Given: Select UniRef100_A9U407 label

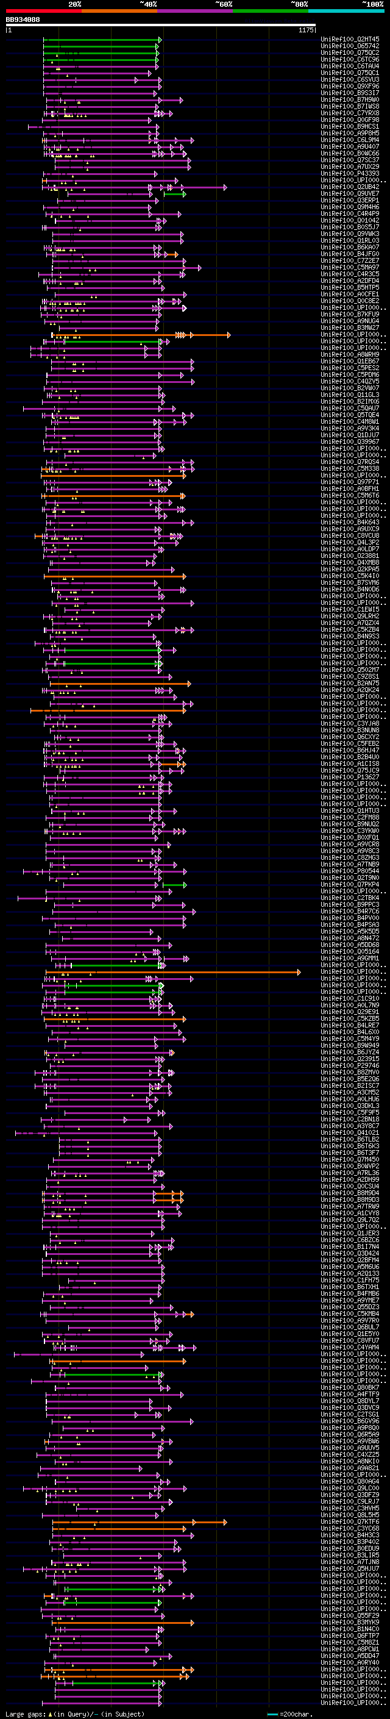Looking at the screenshot, I should pos(350,147).
